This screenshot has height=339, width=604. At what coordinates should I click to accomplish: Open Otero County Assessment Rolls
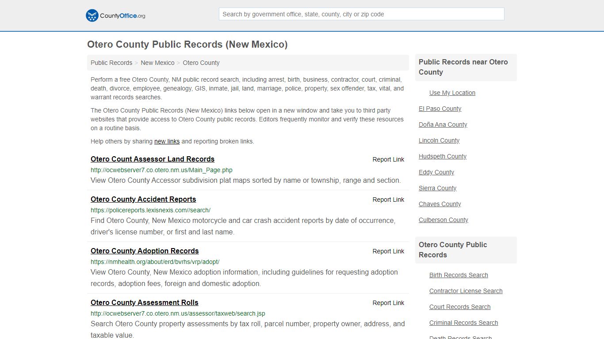pos(145,303)
